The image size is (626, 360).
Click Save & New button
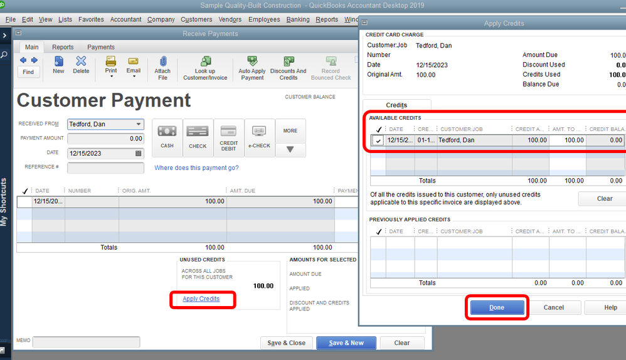coord(346,343)
